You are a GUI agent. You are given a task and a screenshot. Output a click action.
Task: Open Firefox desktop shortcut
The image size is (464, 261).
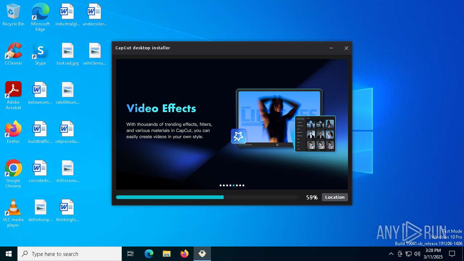pyautogui.click(x=13, y=133)
